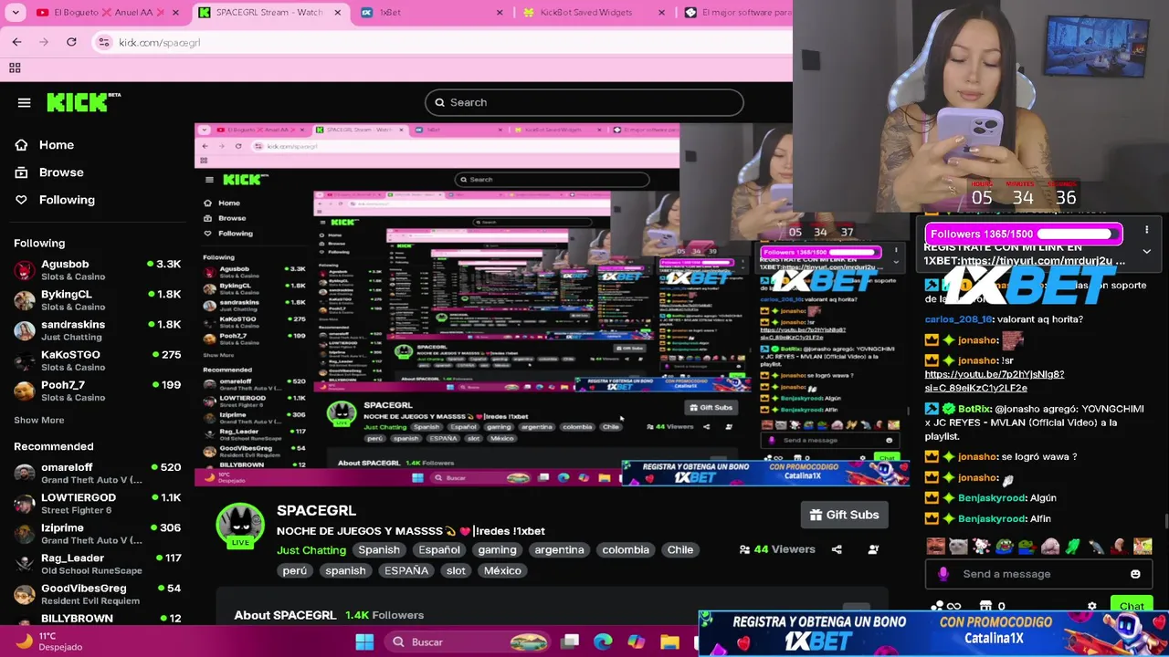Open the youtu.be link in chat
Image resolution: width=1169 pixels, height=657 pixels.
pos(995,381)
